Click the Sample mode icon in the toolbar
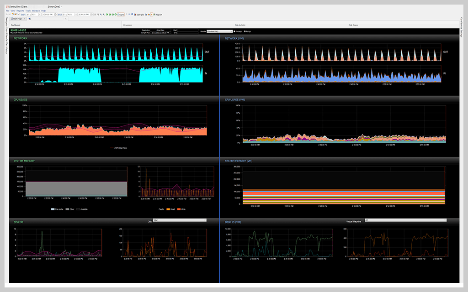The height and width of the screenshot is (292, 468). pyautogui.click(x=135, y=14)
